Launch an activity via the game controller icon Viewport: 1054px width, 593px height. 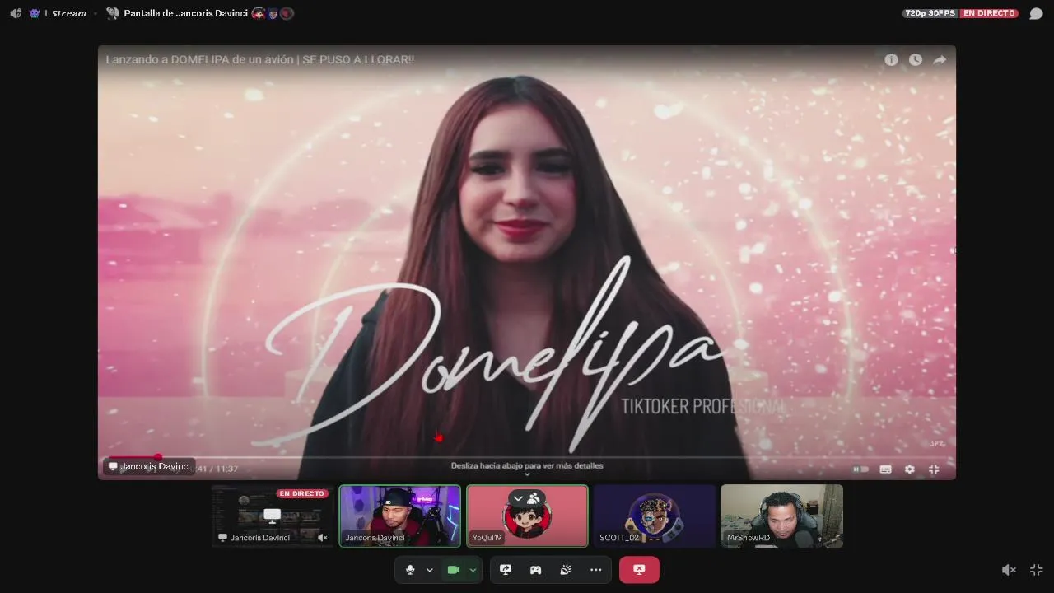point(535,570)
